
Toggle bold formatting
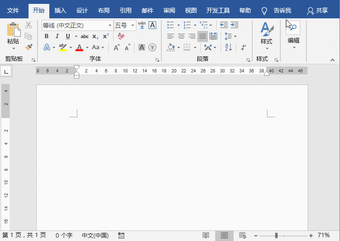point(46,36)
